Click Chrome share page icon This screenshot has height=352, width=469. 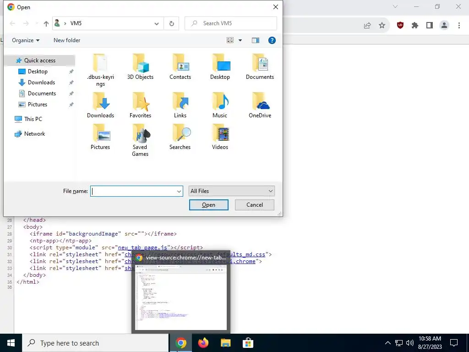coord(367,26)
